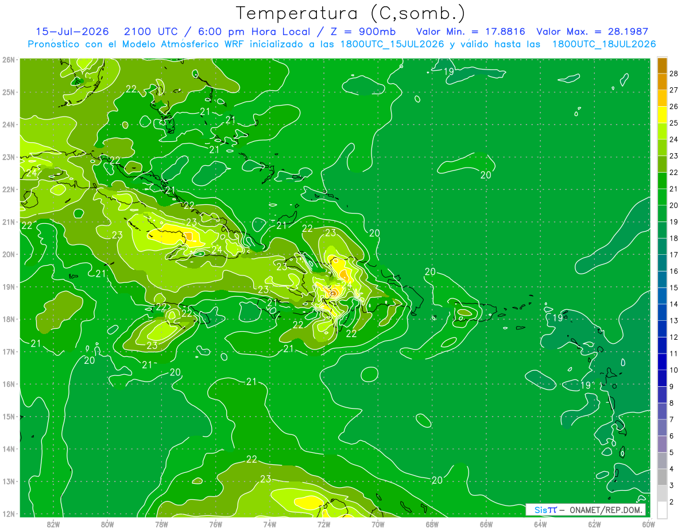Click the latitude axis label "14N"
This screenshot has height=532, width=689.
click(9, 449)
